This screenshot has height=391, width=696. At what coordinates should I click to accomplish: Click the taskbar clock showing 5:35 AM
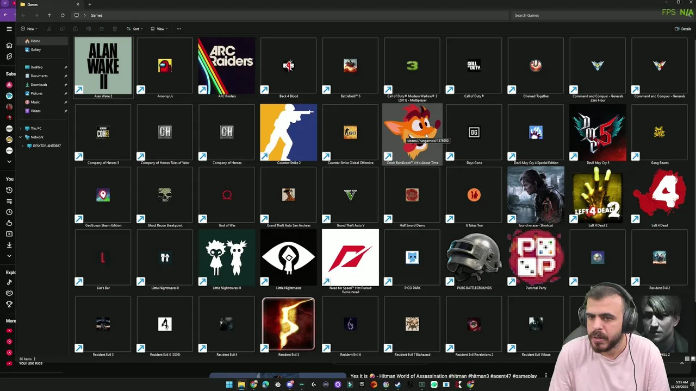[x=679, y=384]
